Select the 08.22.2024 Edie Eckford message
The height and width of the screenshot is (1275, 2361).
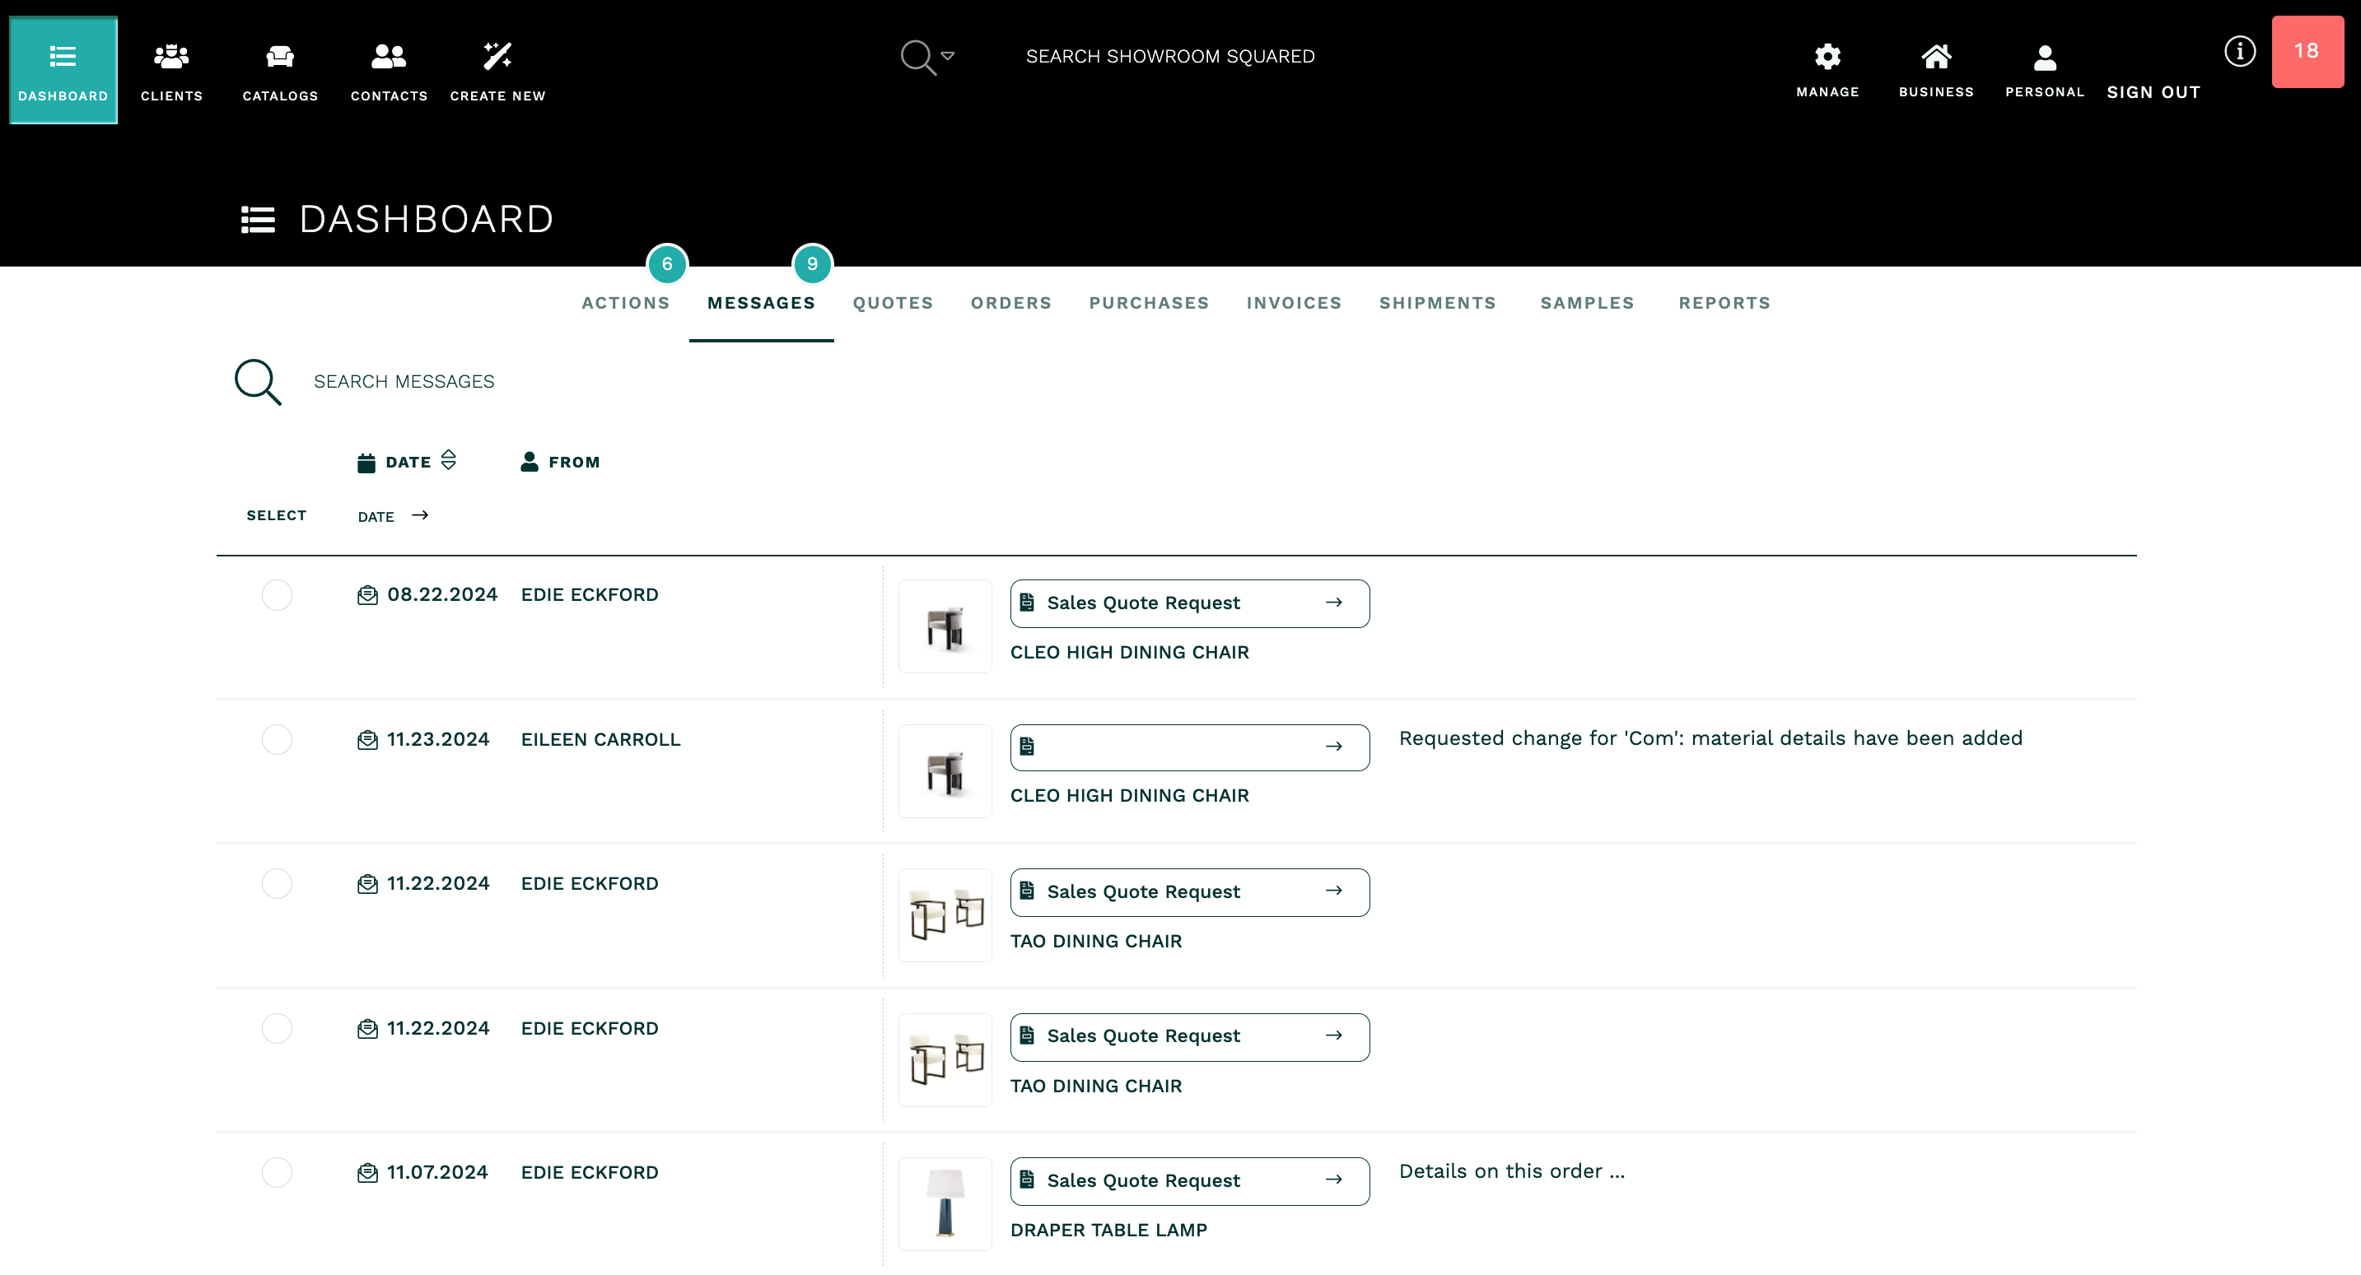pyautogui.click(x=277, y=595)
